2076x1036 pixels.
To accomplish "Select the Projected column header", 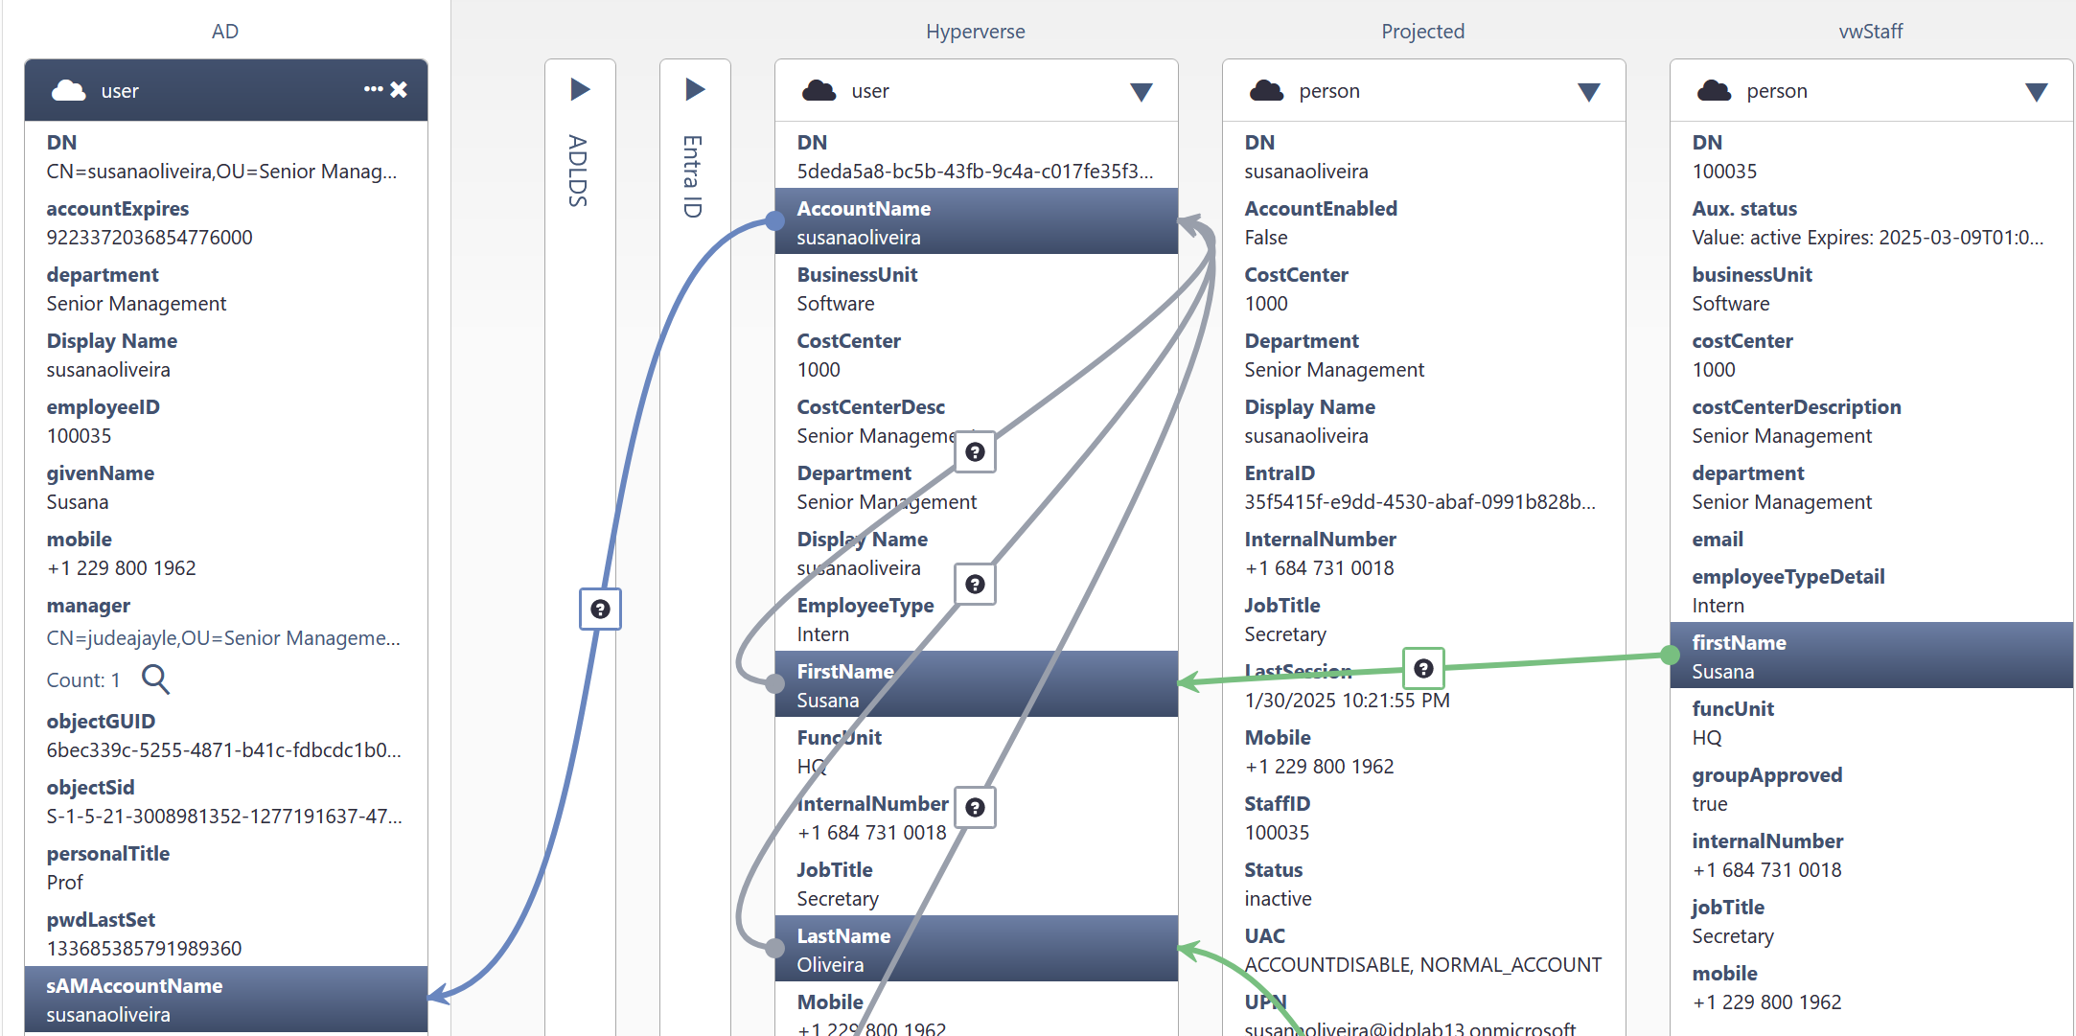I will click(x=1422, y=31).
